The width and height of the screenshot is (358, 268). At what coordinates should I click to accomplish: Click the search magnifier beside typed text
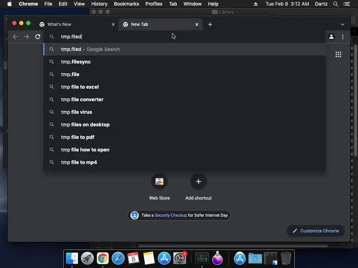52,37
